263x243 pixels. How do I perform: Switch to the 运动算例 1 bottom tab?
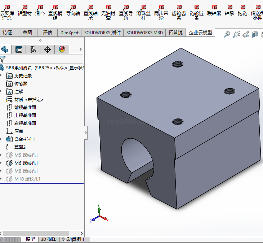(x=73, y=239)
